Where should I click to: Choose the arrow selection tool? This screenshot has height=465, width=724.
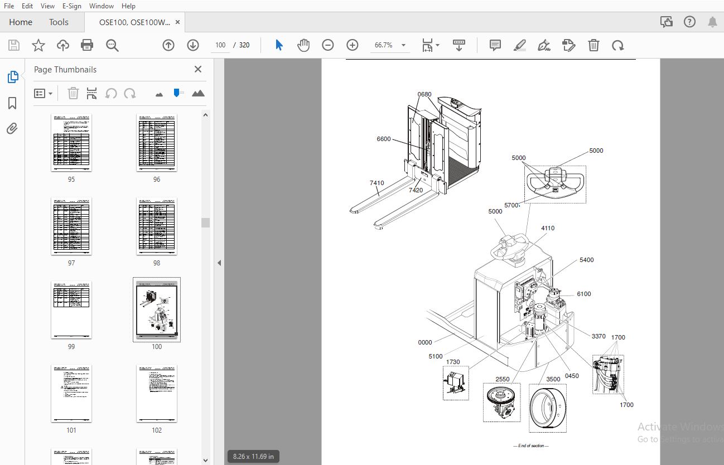point(279,45)
